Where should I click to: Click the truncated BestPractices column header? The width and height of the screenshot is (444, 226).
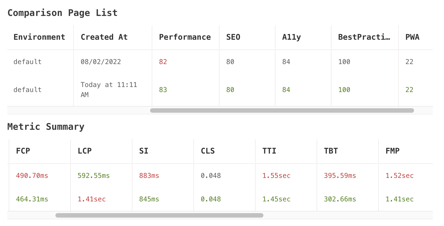(x=364, y=37)
